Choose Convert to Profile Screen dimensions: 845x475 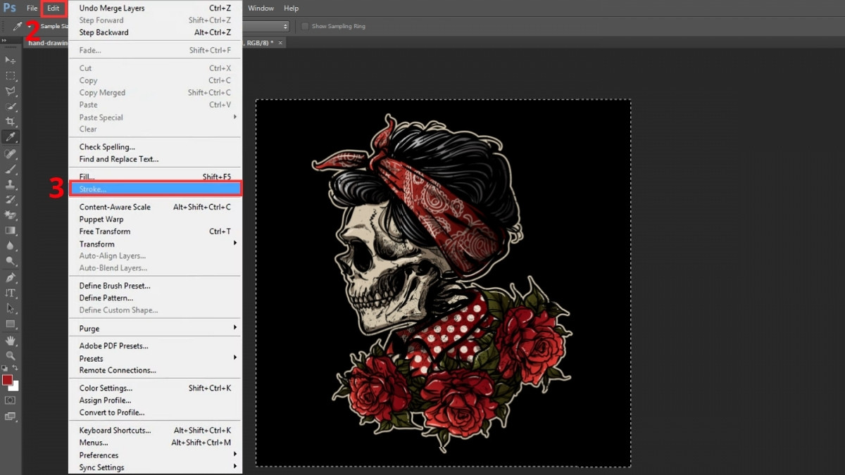coord(155,412)
